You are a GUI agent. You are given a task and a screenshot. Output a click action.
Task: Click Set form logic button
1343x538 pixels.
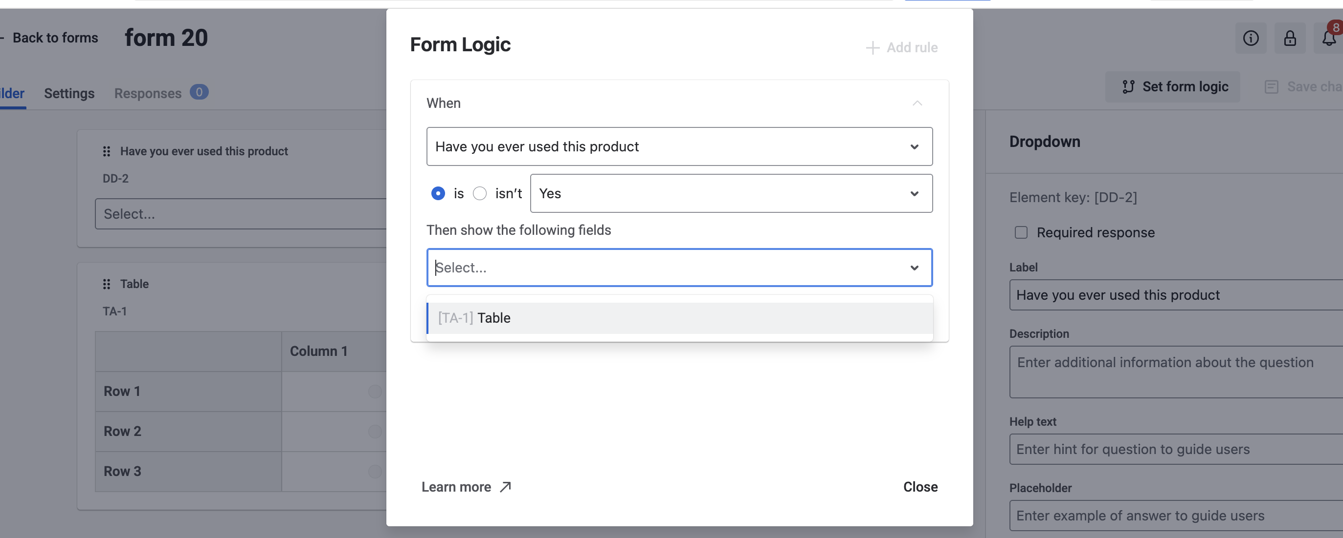(1173, 86)
